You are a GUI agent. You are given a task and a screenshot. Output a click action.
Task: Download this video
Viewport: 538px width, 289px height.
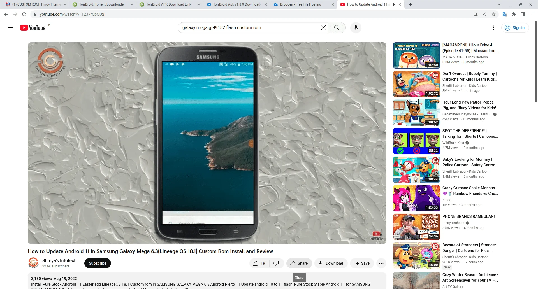click(331, 263)
